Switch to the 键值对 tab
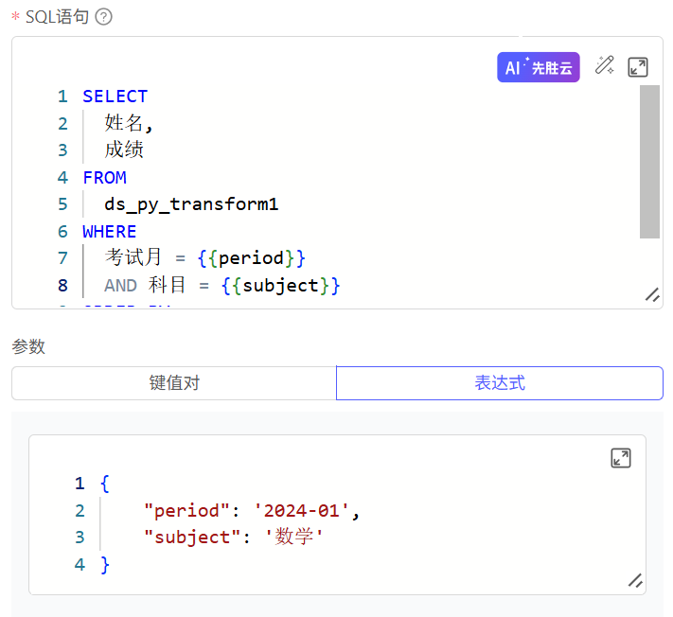The height and width of the screenshot is (617, 673). (x=174, y=383)
